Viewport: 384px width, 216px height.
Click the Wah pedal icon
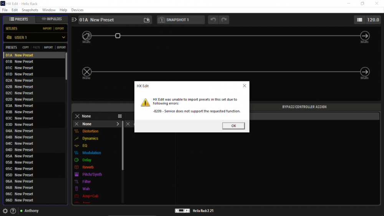(x=77, y=189)
